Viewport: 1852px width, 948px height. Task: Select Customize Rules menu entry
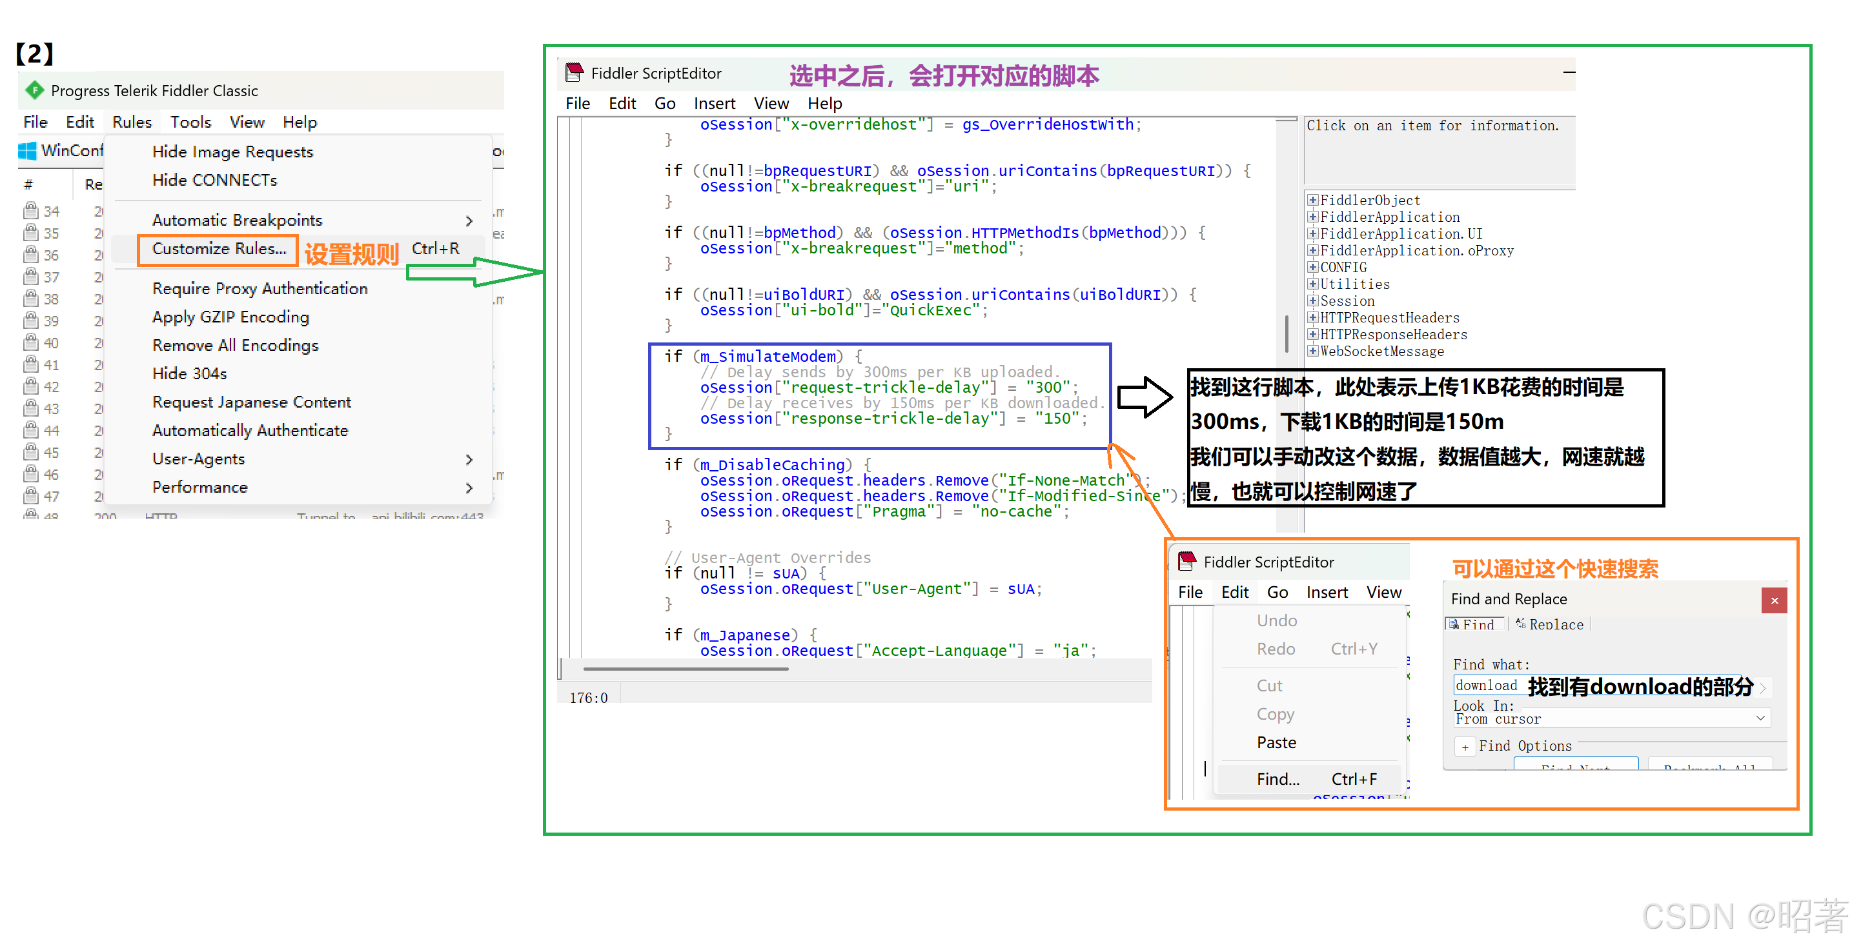point(219,248)
